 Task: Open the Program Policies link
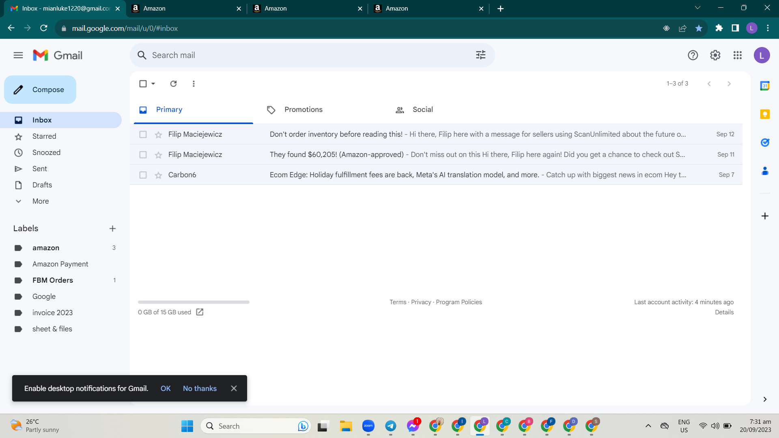tap(459, 302)
